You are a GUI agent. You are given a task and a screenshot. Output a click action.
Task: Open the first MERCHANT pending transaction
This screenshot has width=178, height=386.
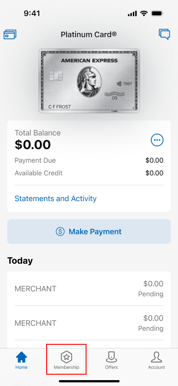(89, 289)
